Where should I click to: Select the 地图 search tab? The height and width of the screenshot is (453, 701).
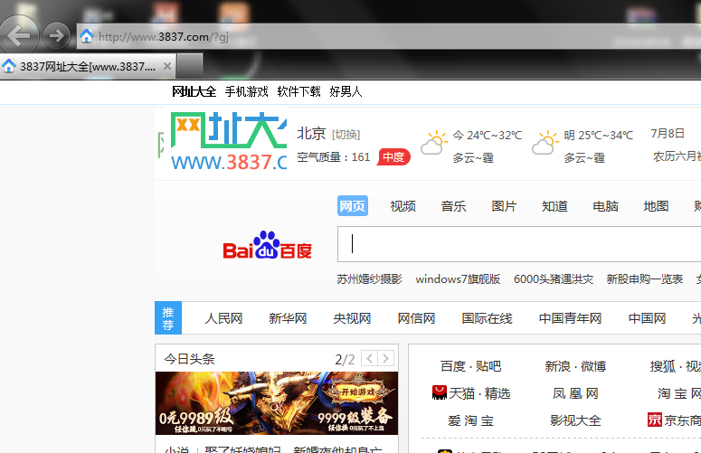coord(656,206)
